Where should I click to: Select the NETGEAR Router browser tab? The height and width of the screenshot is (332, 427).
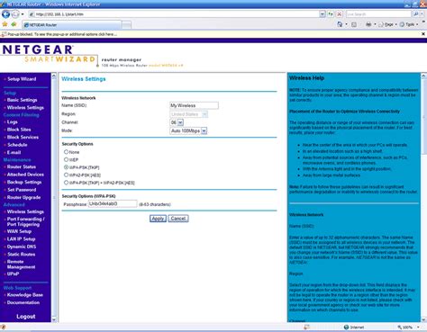(x=72, y=25)
